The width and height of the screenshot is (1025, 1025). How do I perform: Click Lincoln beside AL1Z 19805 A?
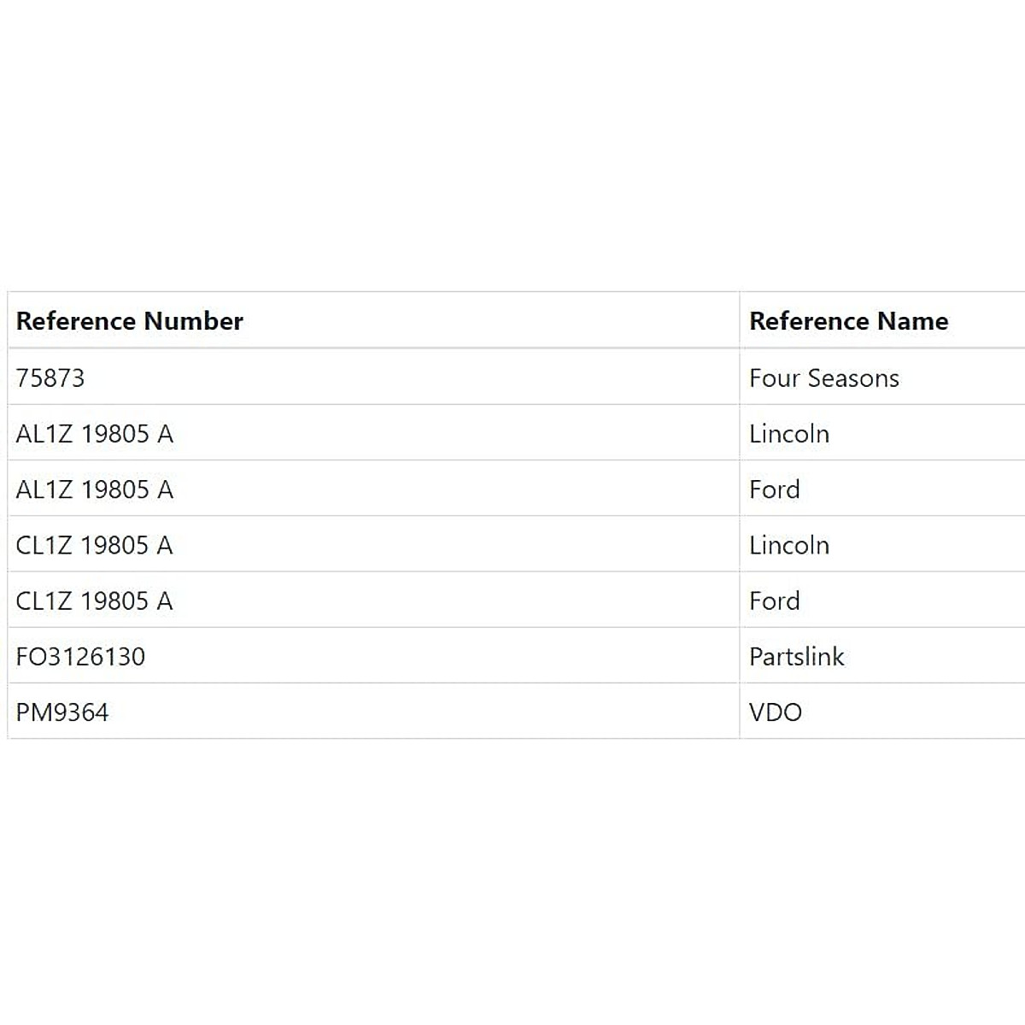click(x=788, y=434)
